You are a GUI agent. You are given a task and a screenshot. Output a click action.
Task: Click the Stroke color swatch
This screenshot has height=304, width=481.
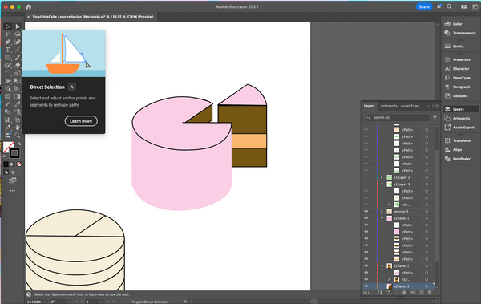[x=14, y=153]
